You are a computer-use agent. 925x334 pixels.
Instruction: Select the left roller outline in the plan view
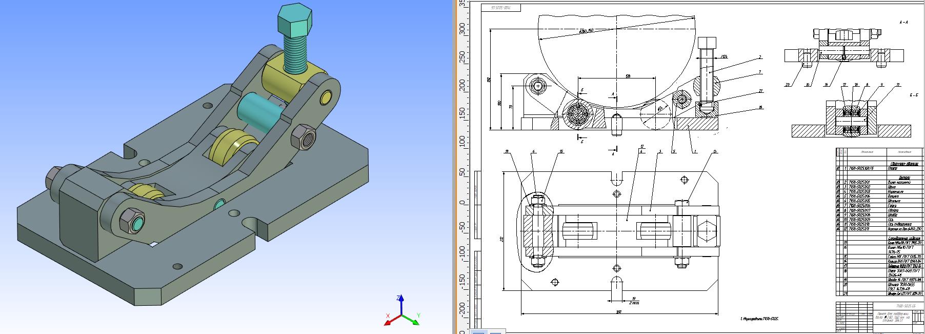pos(578,230)
